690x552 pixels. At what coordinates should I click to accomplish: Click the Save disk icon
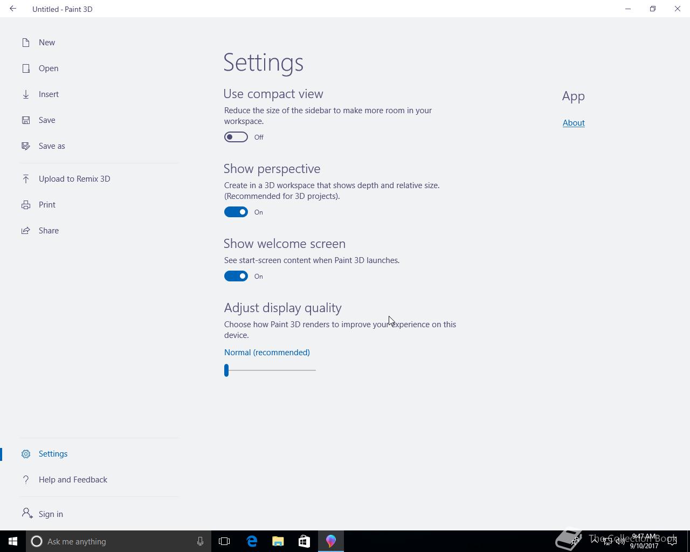pyautogui.click(x=25, y=120)
